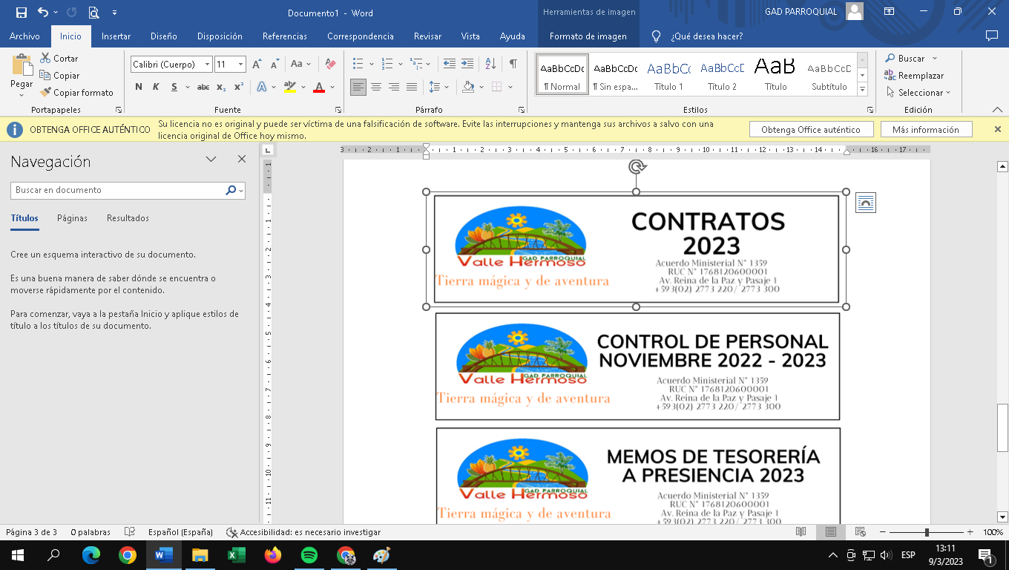Viewport: 1009px width, 570px height.
Task: Click the sort A-Z icon
Action: pyautogui.click(x=490, y=64)
